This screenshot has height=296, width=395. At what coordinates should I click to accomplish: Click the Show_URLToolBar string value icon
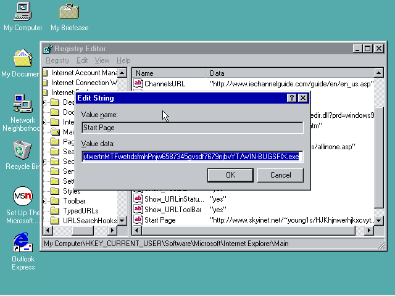coord(138,209)
